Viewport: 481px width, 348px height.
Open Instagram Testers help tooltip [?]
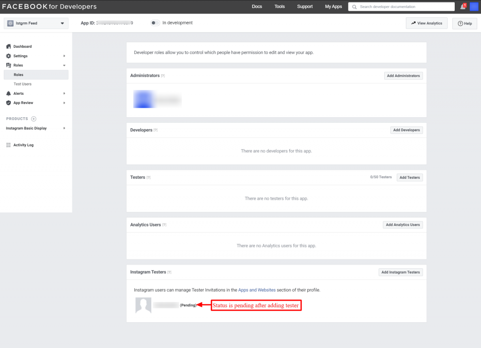coord(169,272)
